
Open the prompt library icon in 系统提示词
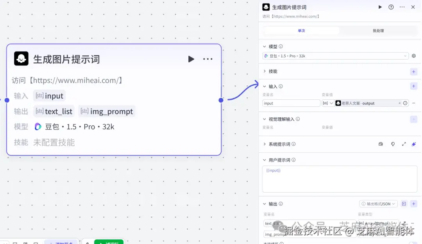tap(380, 144)
